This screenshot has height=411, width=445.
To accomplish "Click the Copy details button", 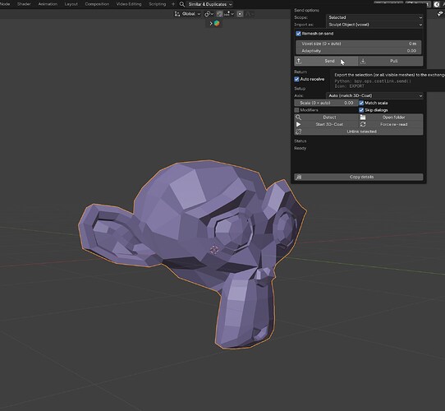I will (x=359, y=177).
